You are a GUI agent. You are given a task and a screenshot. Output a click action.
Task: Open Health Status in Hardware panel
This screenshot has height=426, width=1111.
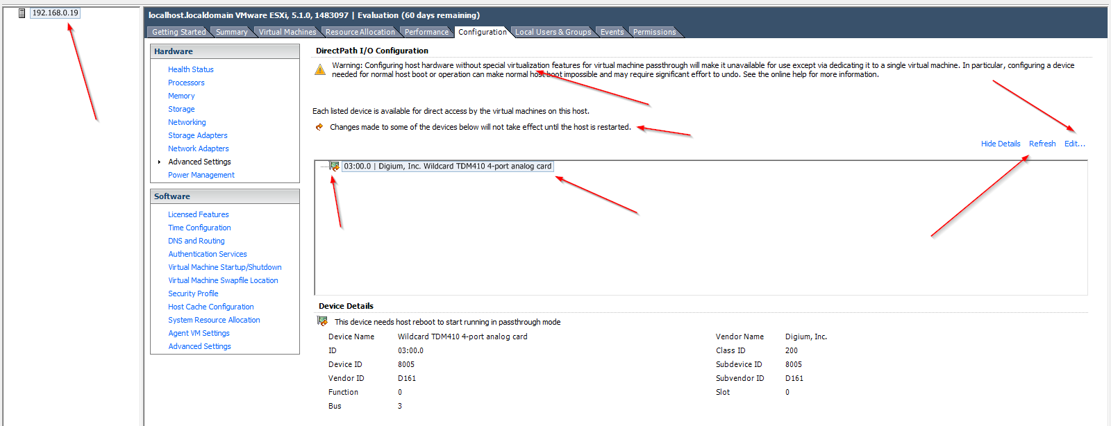[191, 69]
